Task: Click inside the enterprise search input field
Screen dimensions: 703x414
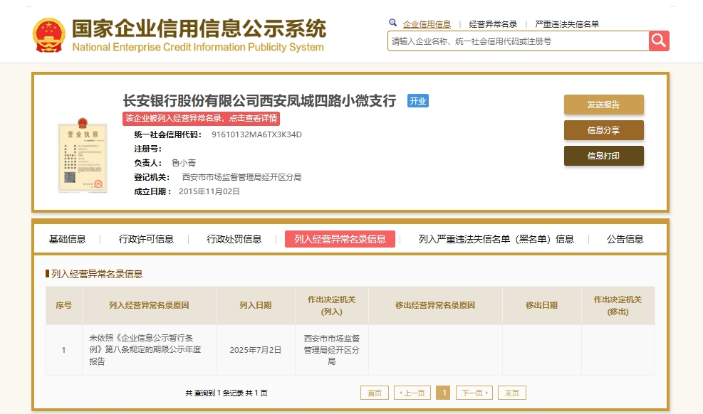Action: (x=513, y=41)
